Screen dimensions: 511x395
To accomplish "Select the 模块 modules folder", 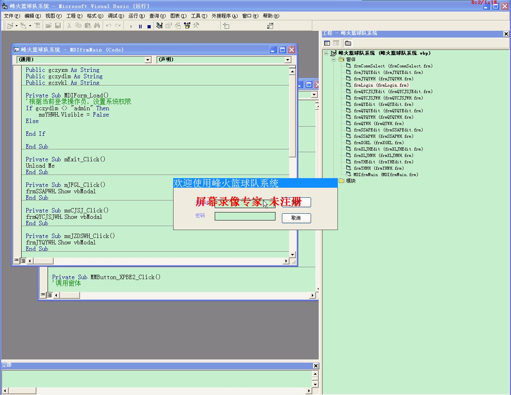I will click(351, 181).
